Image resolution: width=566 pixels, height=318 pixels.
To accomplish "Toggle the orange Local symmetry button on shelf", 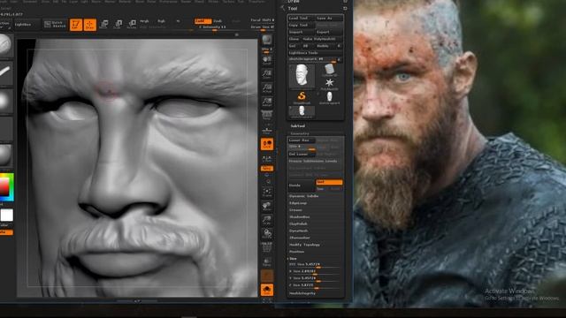I will 267,144.
